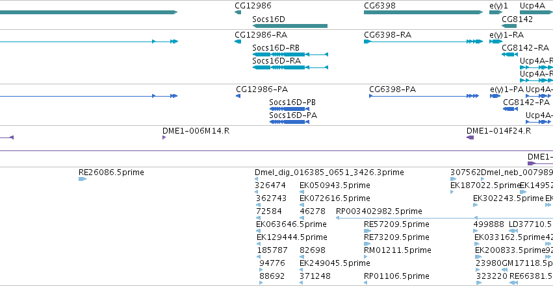This screenshot has width=553, height=286.
Task: Click EST 307562 label
Action: (x=465, y=173)
